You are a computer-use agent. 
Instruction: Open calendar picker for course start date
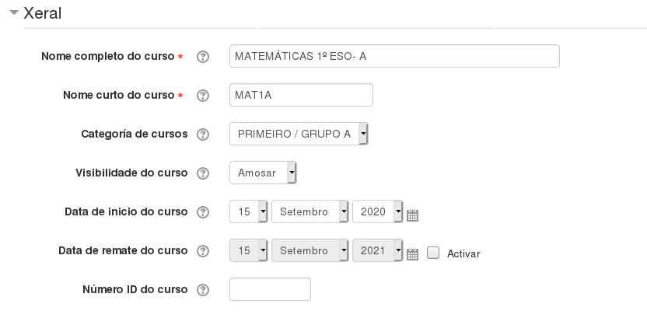coord(413,215)
